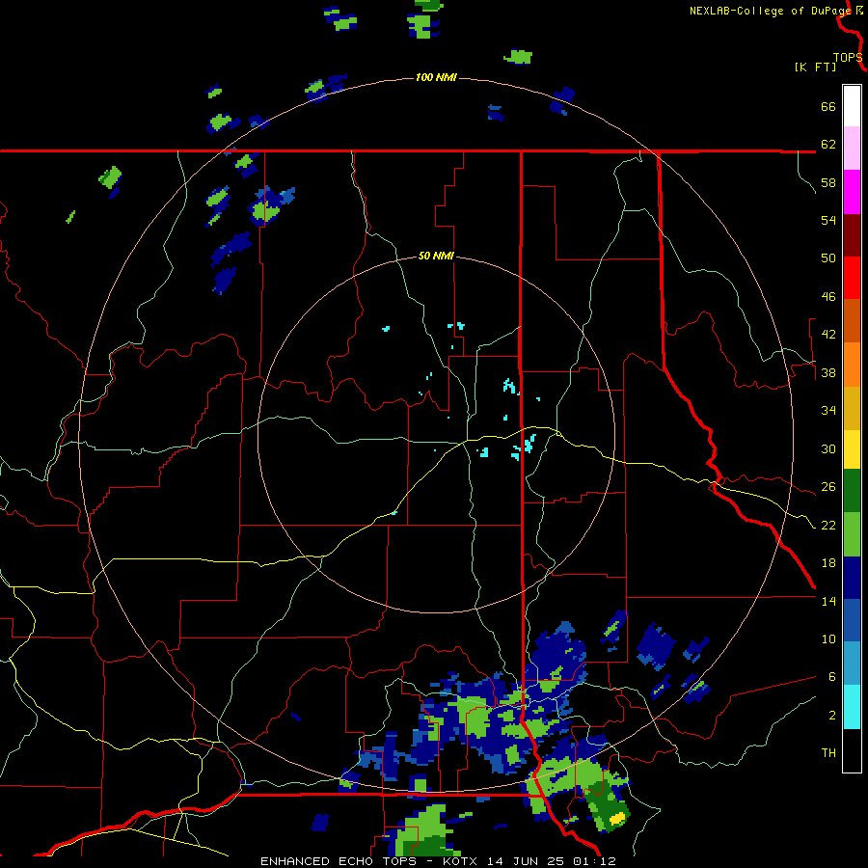The height and width of the screenshot is (868, 868).
Task: Click the '100 NMI' range ring label
Action: click(x=436, y=77)
